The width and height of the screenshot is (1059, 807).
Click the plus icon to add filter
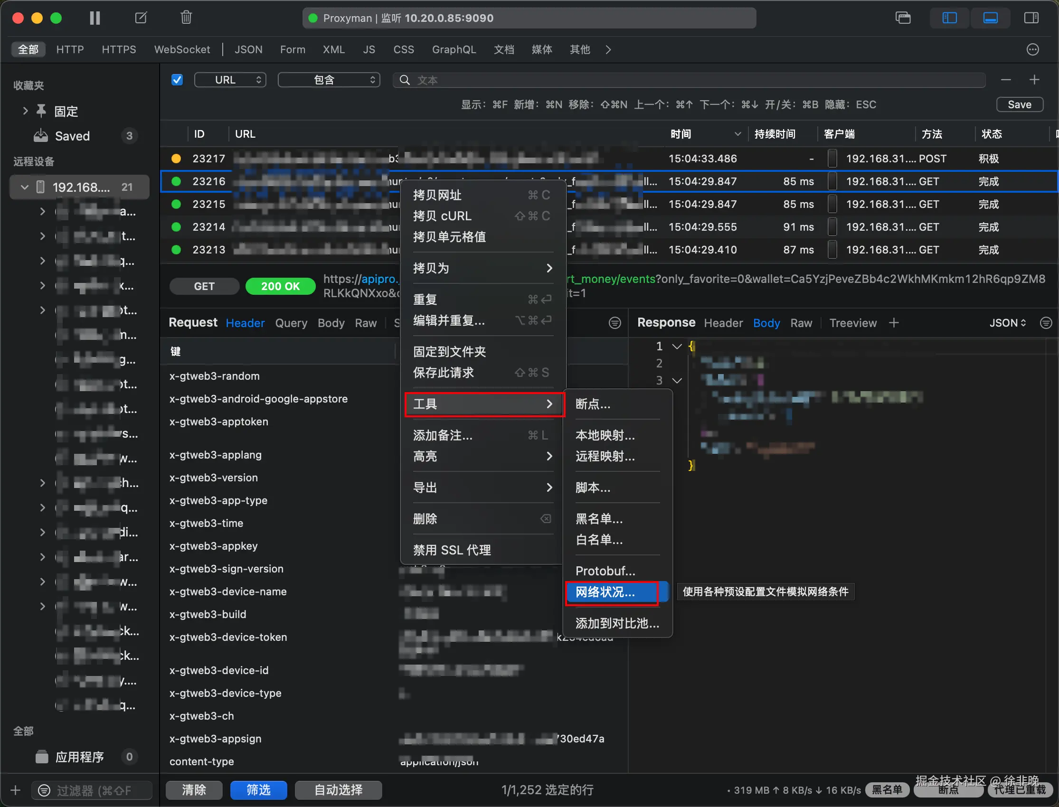(x=1034, y=80)
